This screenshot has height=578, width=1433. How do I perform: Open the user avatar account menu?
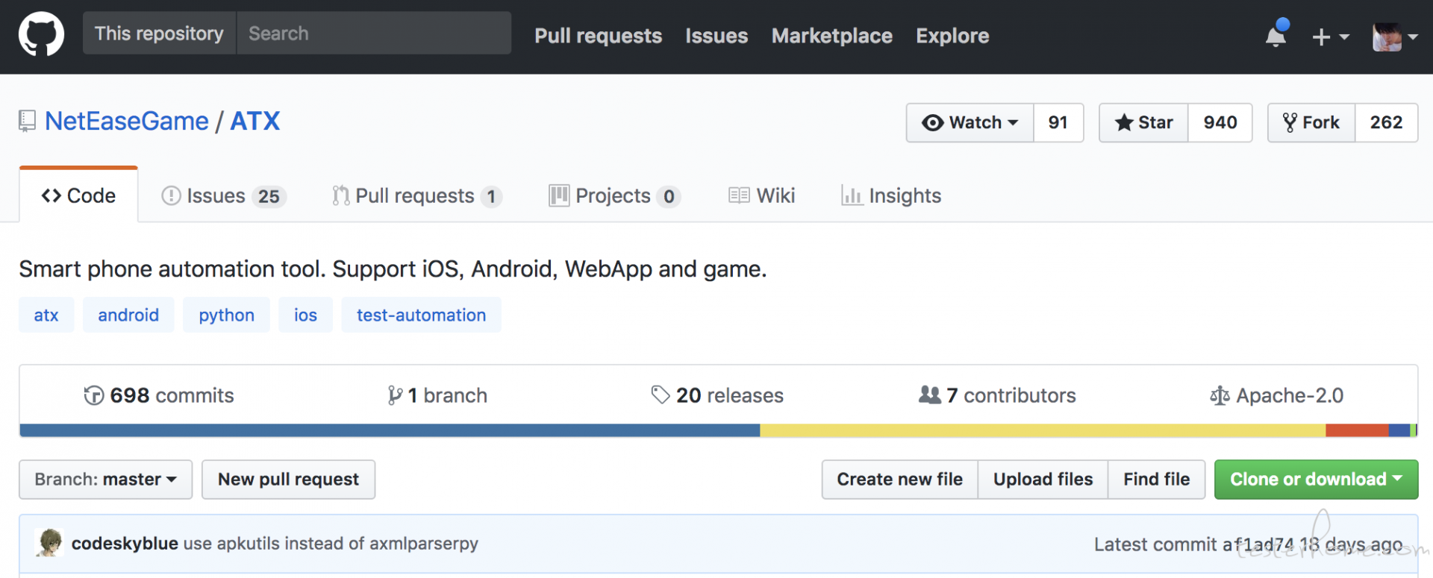1394,37
